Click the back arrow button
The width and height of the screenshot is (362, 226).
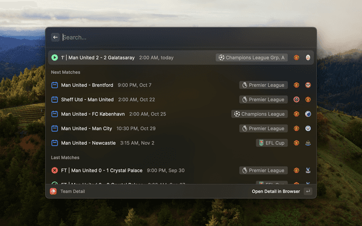click(55, 37)
